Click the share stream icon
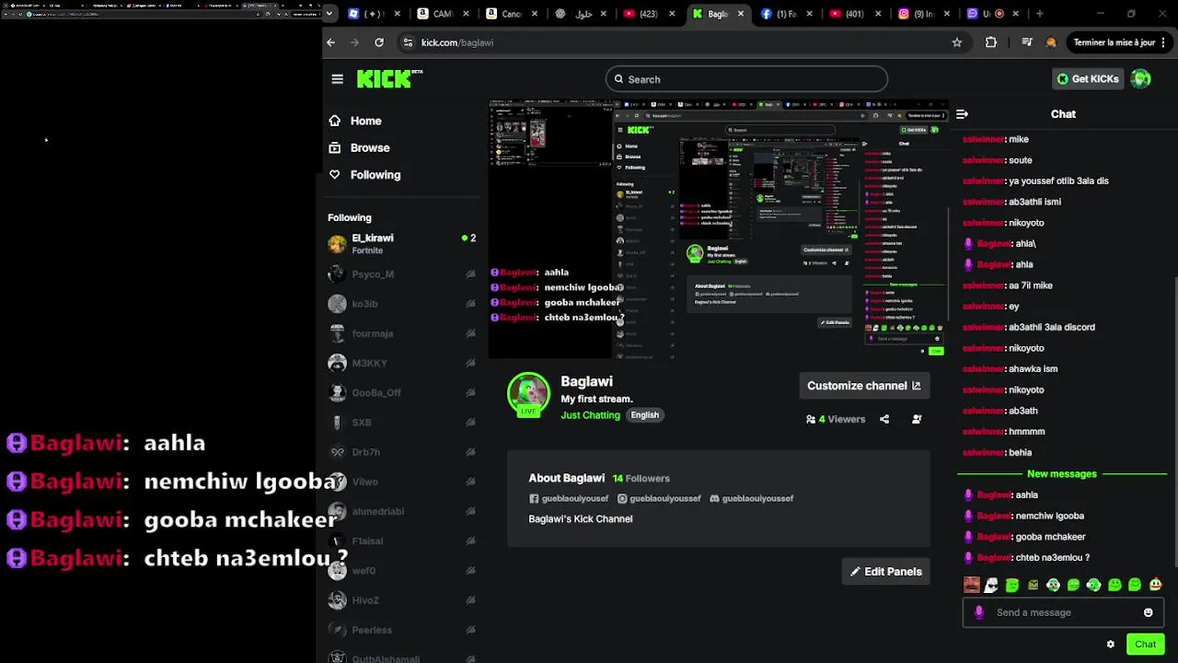This screenshot has height=663, width=1178. pyautogui.click(x=884, y=419)
